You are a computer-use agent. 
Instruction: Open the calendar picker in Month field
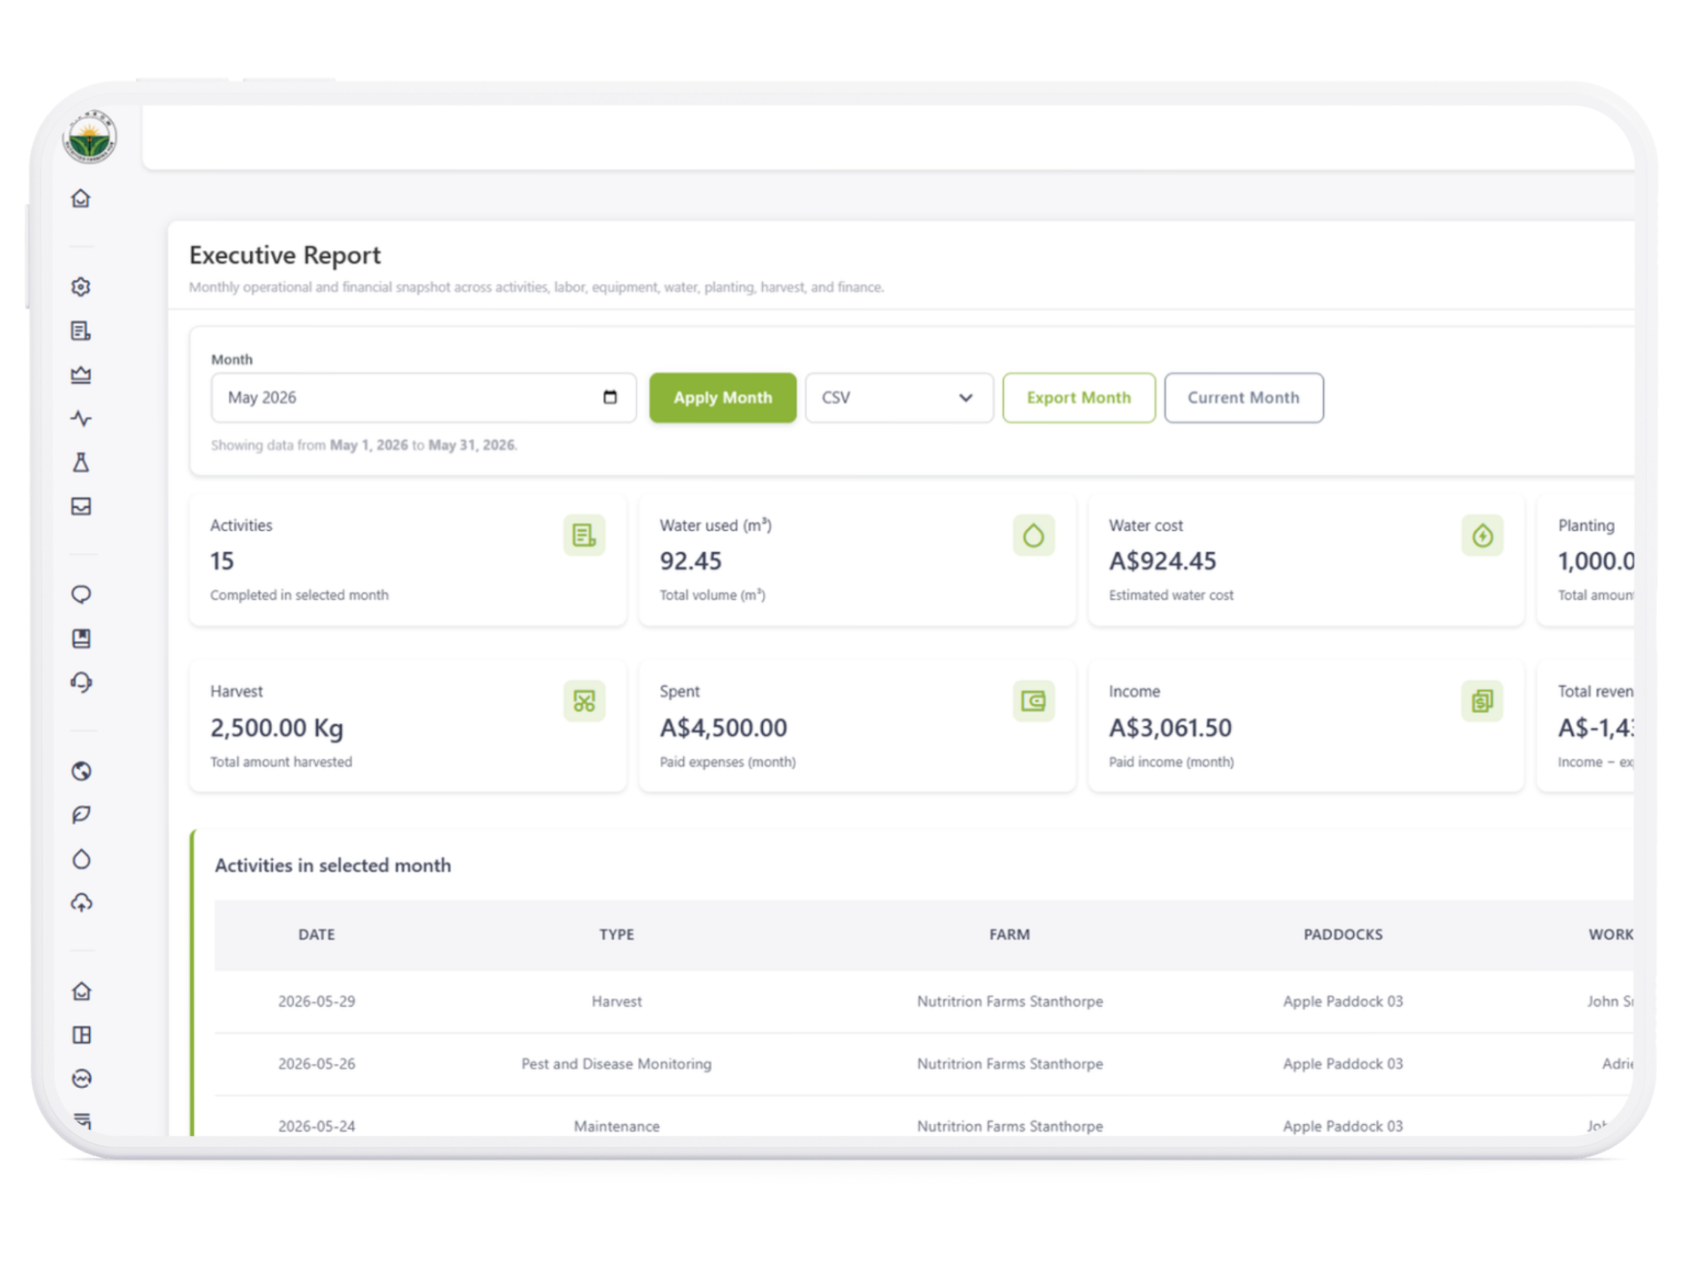[x=610, y=397]
